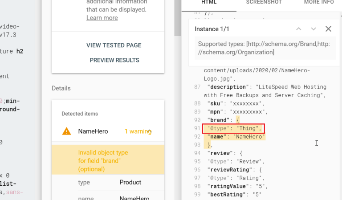
Task: Collapse the NameHero detected item chevron
Action: [149, 131]
